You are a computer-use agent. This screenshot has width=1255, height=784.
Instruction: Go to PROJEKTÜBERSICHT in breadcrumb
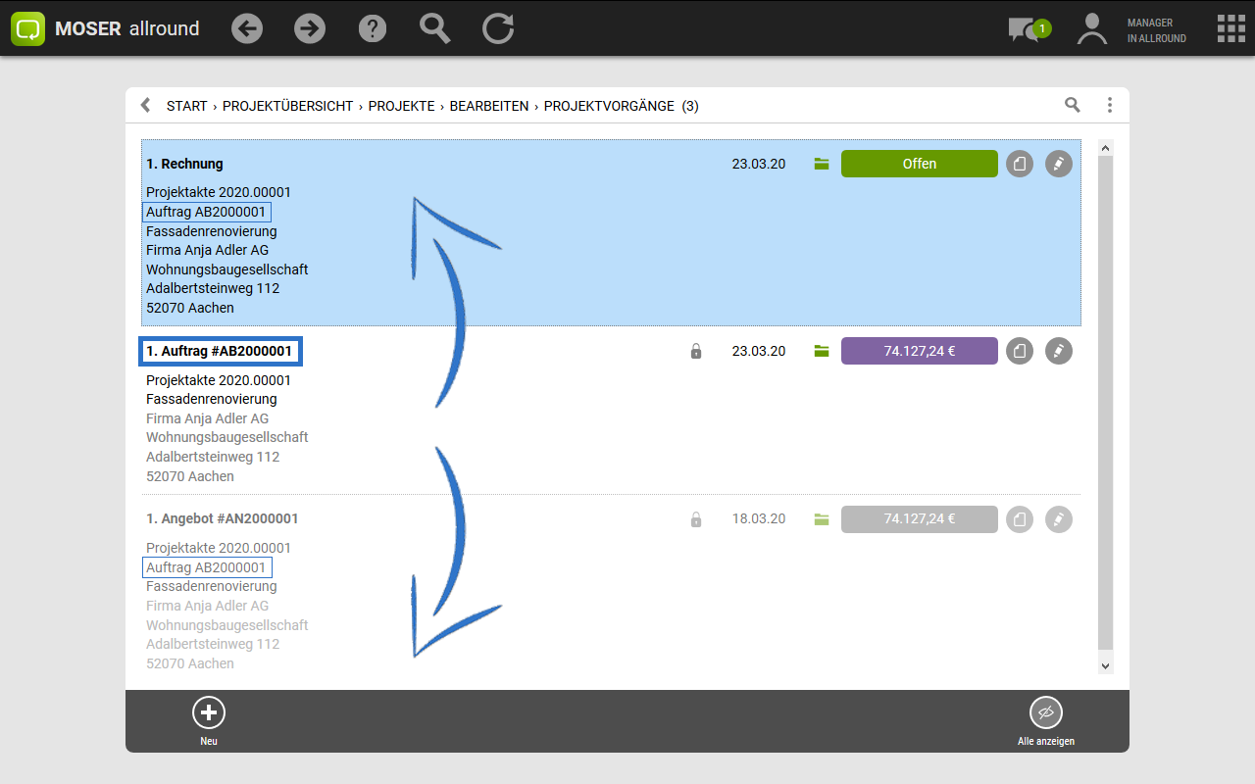click(x=287, y=106)
